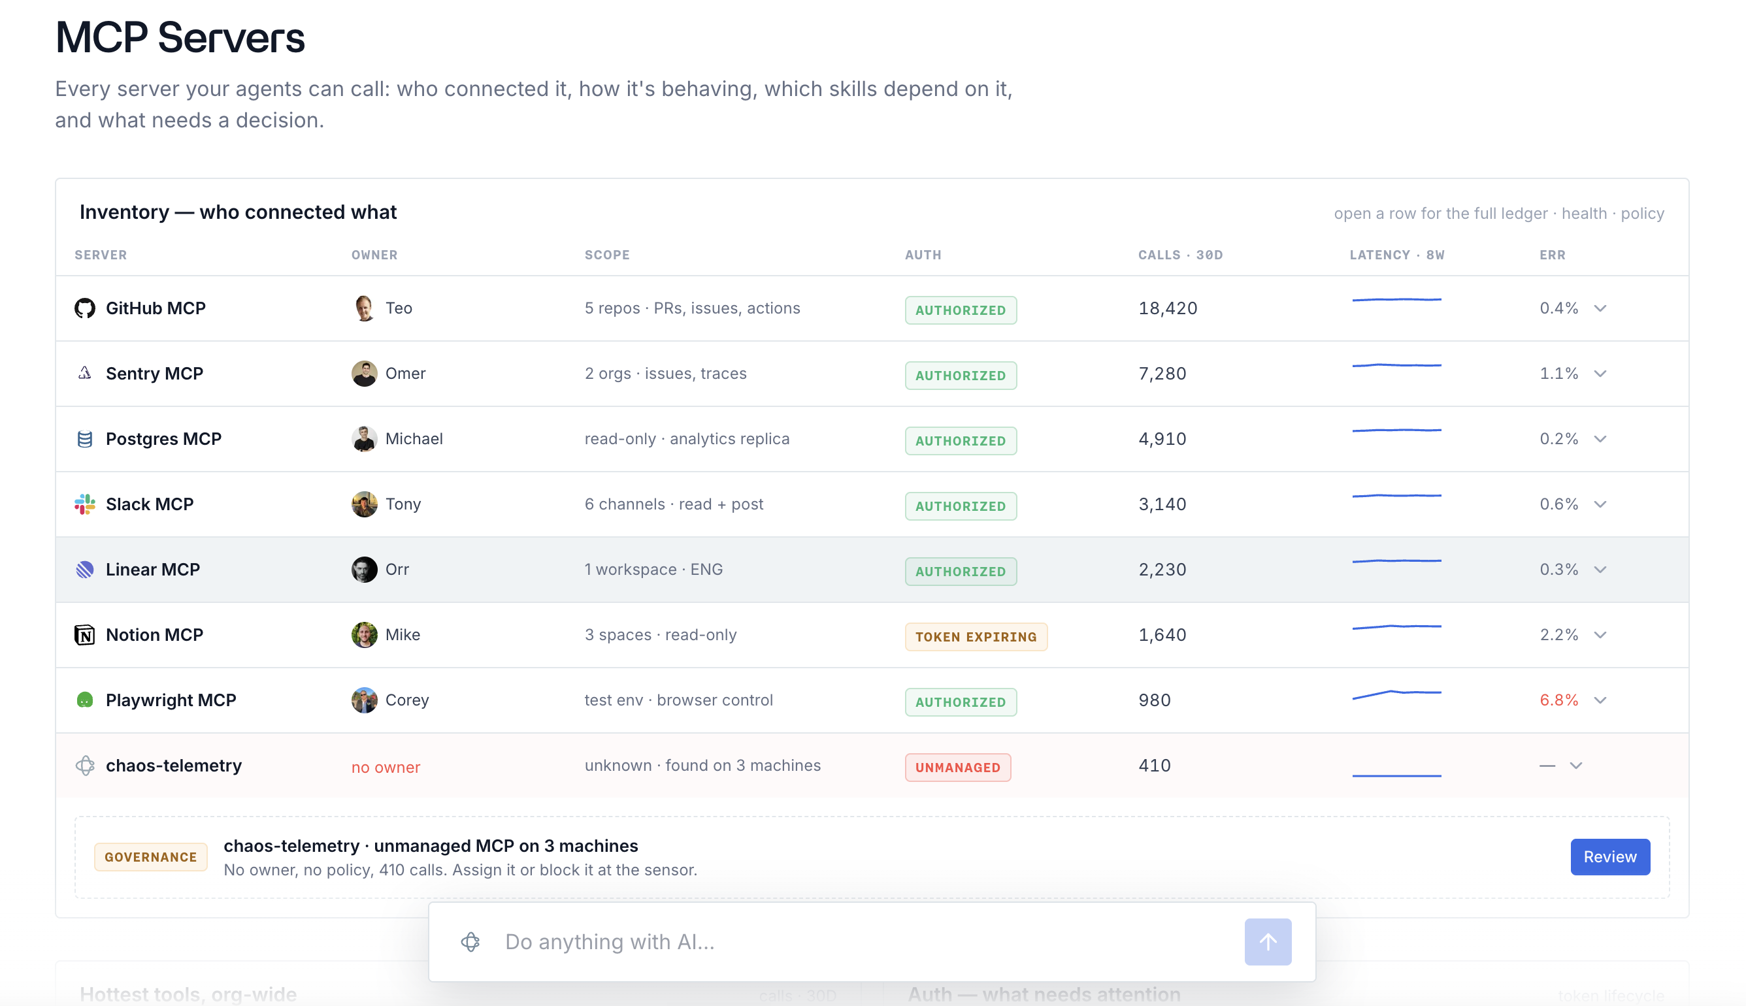1746x1006 pixels.
Task: Open the Notion MCP server name
Action: pyautogui.click(x=154, y=634)
